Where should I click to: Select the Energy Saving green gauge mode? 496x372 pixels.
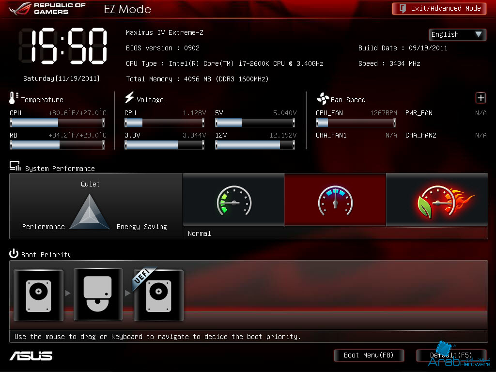tap(233, 200)
